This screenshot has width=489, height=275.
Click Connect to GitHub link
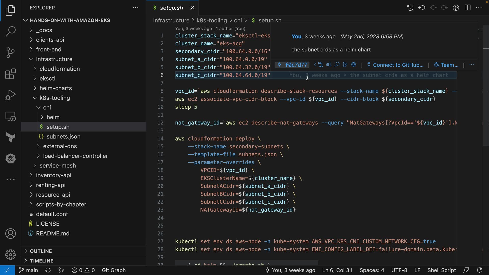point(398,65)
